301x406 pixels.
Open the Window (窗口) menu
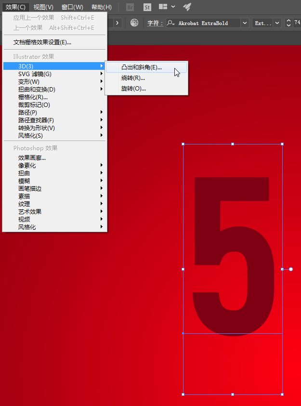72,7
